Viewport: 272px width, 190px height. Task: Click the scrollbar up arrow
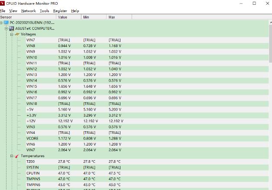pyautogui.click(x=271, y=22)
